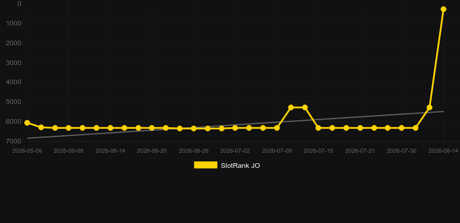Click the data point above 2026-07-15
460x223 pixels.
pos(319,128)
